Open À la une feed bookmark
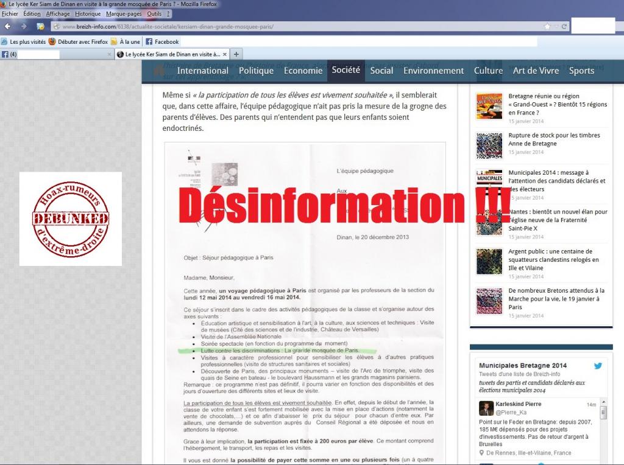624x465 pixels. coord(126,42)
